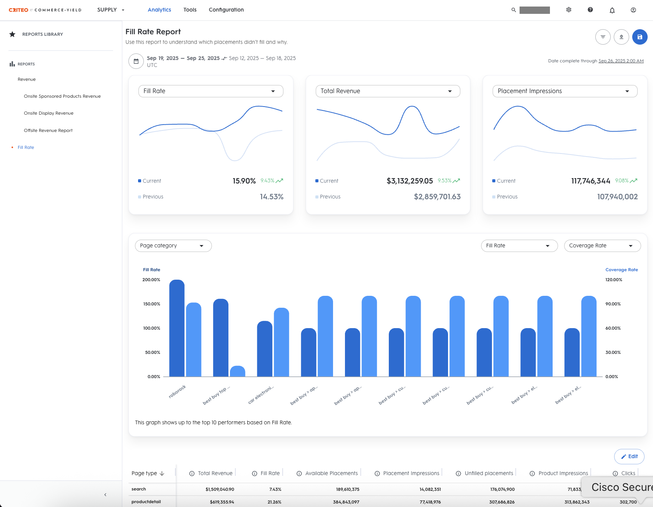Click the blue save report icon
The image size is (653, 507).
tap(640, 37)
